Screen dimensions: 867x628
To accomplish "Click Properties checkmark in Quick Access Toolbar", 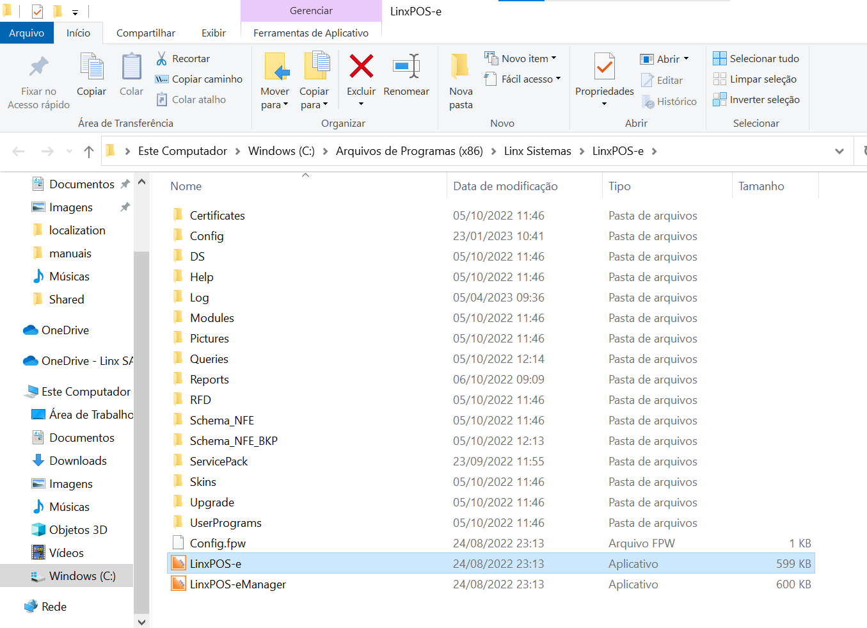I will (x=38, y=12).
